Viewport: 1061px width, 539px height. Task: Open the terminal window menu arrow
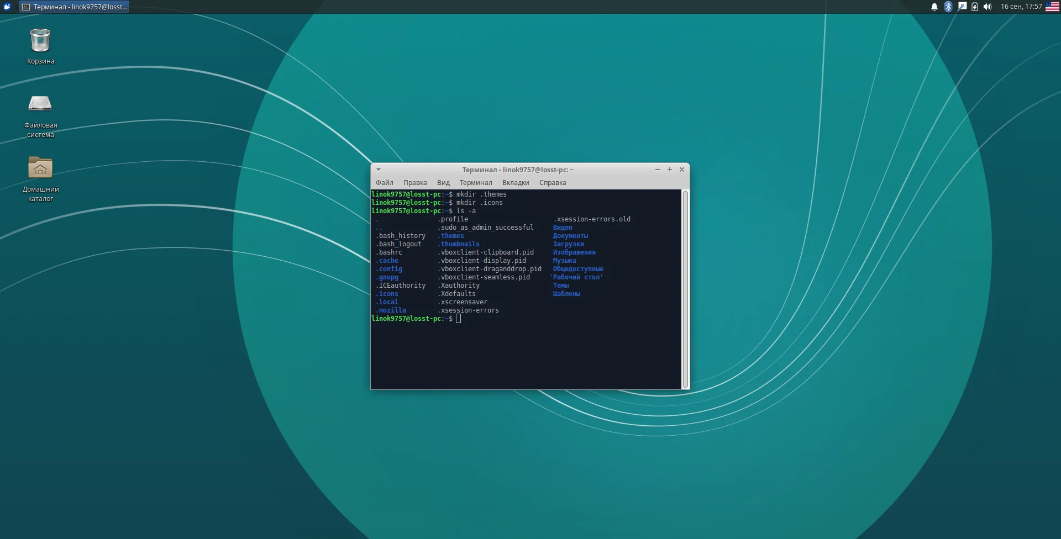(x=379, y=170)
